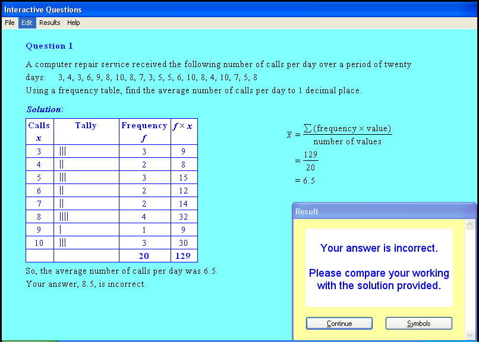The width and height of the screenshot is (479, 342).
Task: Click the Continue button
Action: (339, 323)
